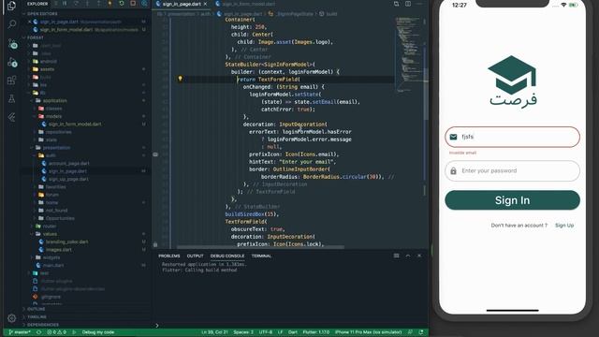This screenshot has height=337, width=599.
Task: Open the Manage gear at activity bar bottom
Action: [11, 318]
